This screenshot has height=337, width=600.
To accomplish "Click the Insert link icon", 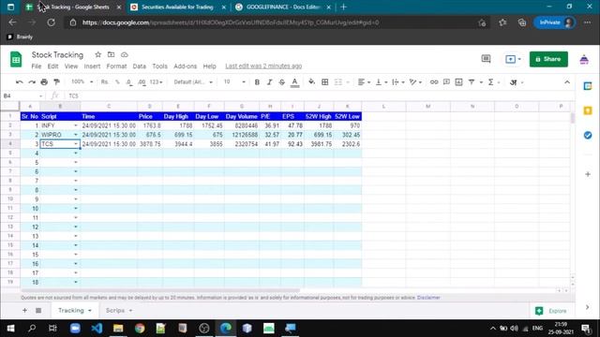I will [x=434, y=82].
